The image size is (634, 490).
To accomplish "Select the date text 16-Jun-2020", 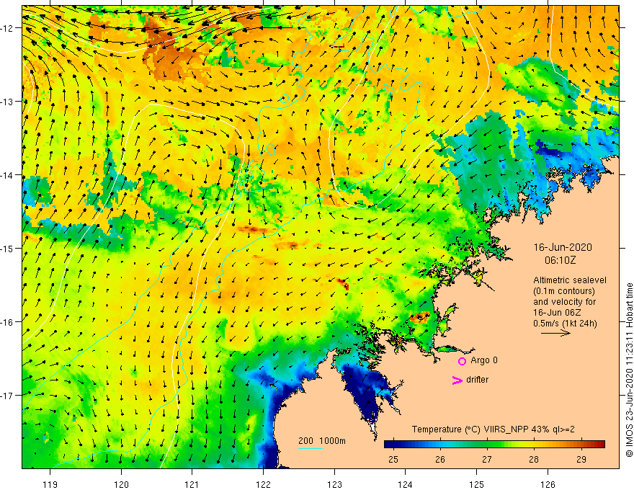I will 563,247.
